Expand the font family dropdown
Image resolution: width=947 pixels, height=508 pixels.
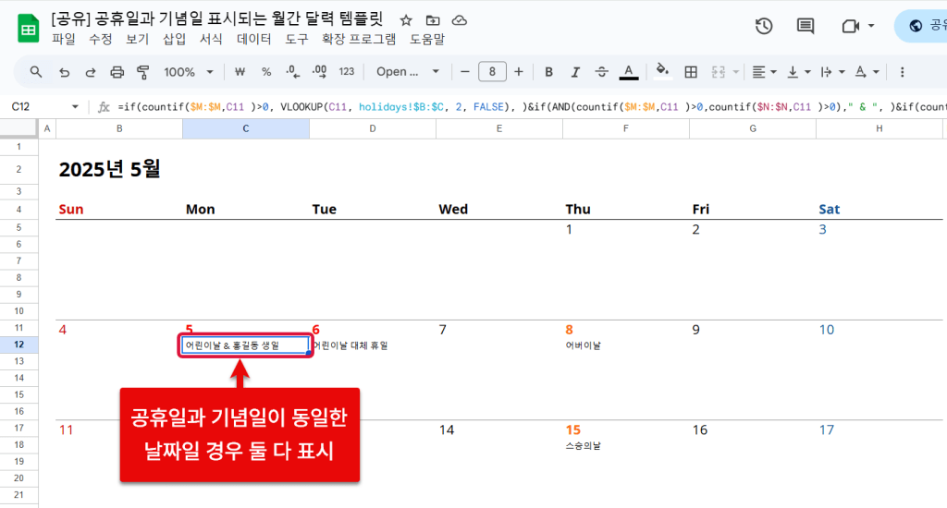tap(408, 72)
